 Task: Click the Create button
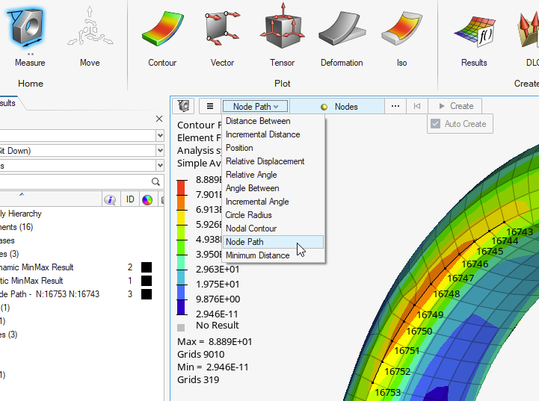[455, 106]
